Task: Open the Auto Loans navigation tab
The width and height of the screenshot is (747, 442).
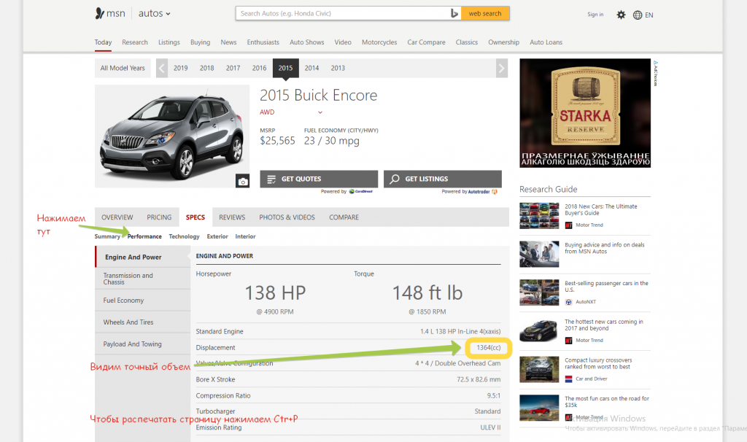Action: [x=546, y=42]
